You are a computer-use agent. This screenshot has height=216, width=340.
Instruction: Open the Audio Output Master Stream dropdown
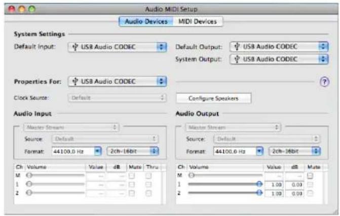tap(233, 127)
